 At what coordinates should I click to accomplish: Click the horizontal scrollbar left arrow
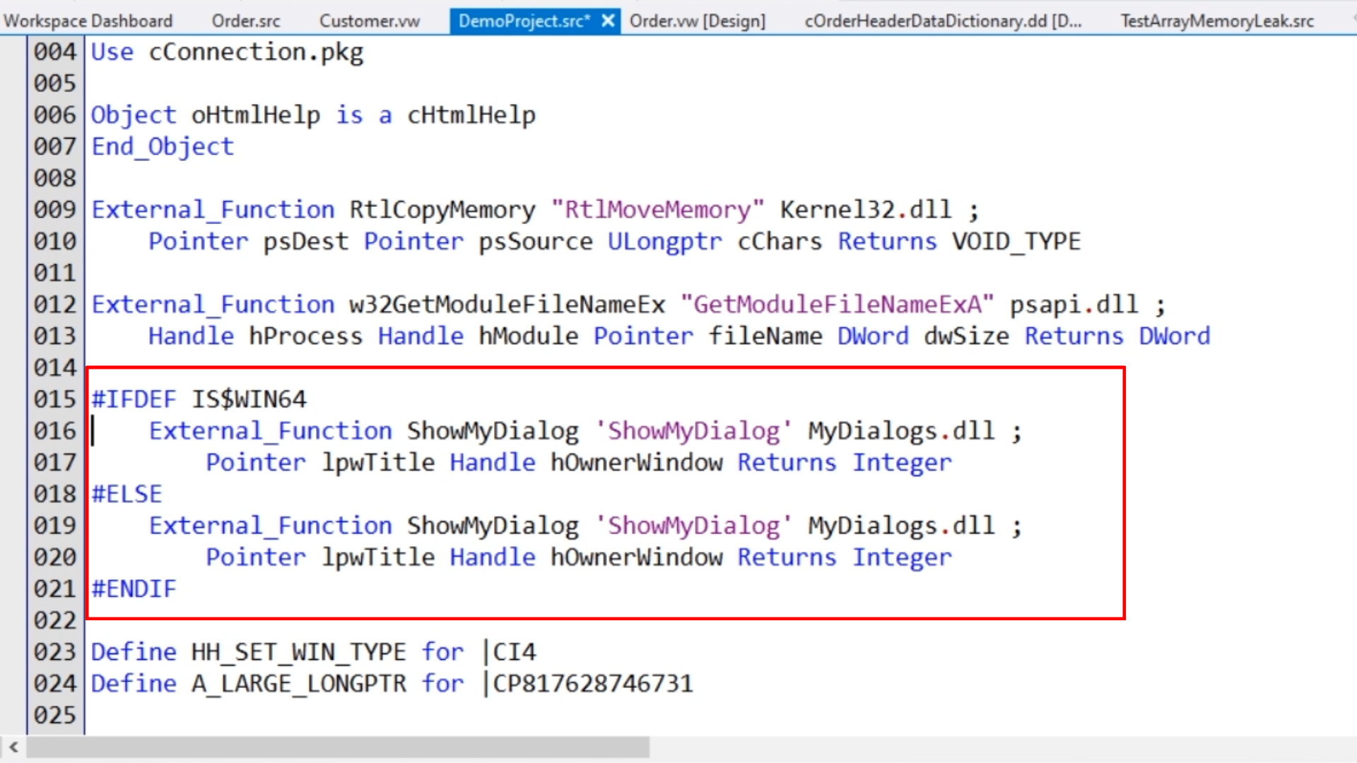pyautogui.click(x=13, y=747)
